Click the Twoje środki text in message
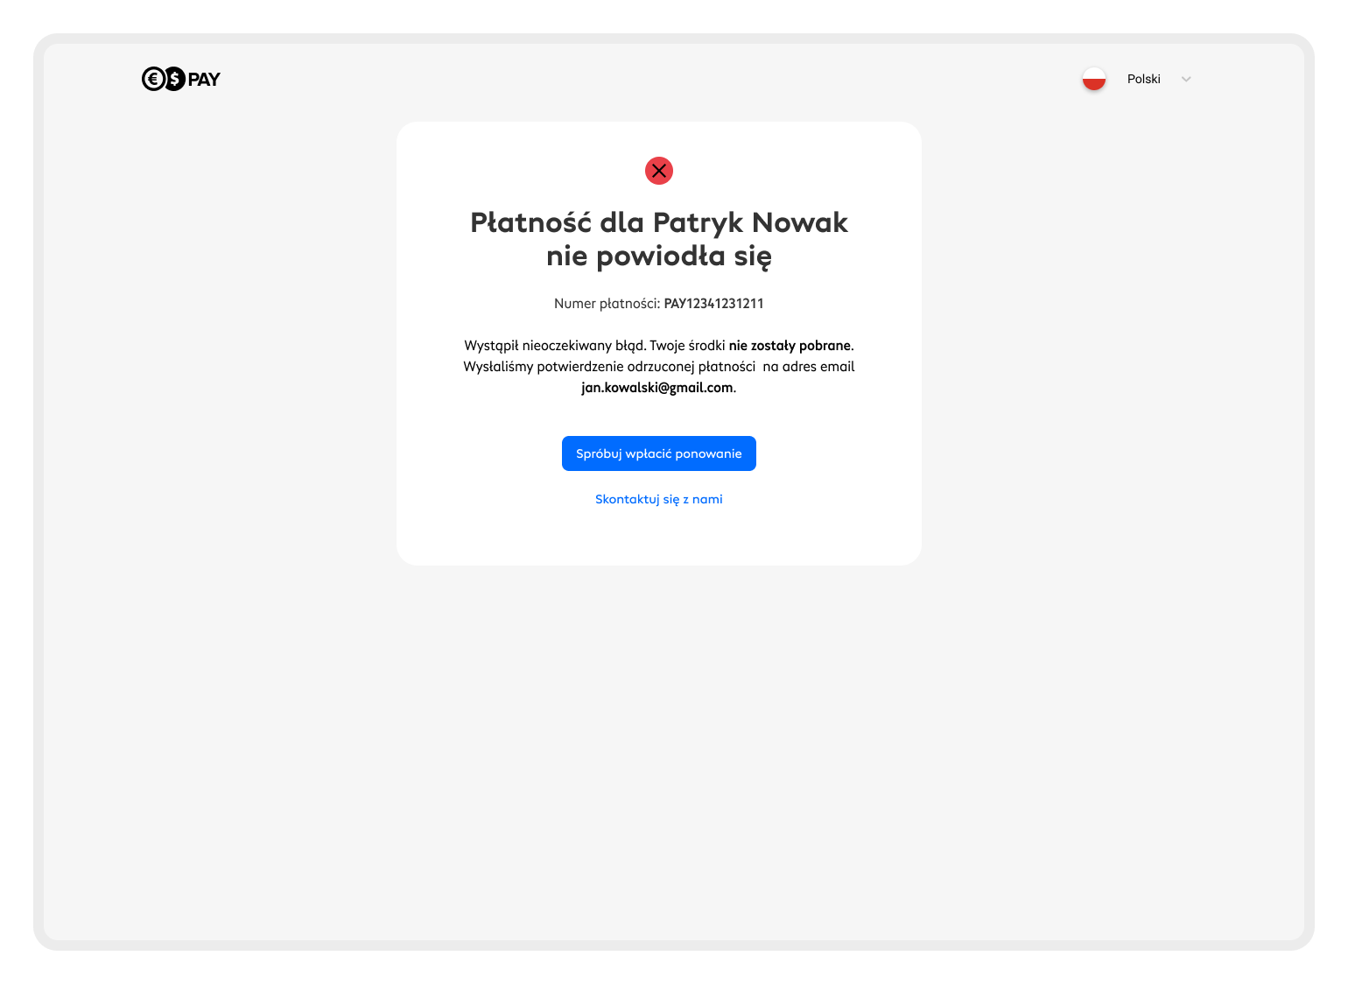The width and height of the screenshot is (1348, 984). click(687, 346)
